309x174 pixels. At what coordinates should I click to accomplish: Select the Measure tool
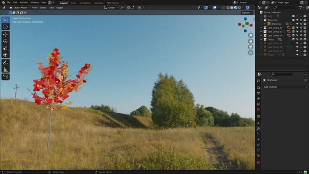5,69
